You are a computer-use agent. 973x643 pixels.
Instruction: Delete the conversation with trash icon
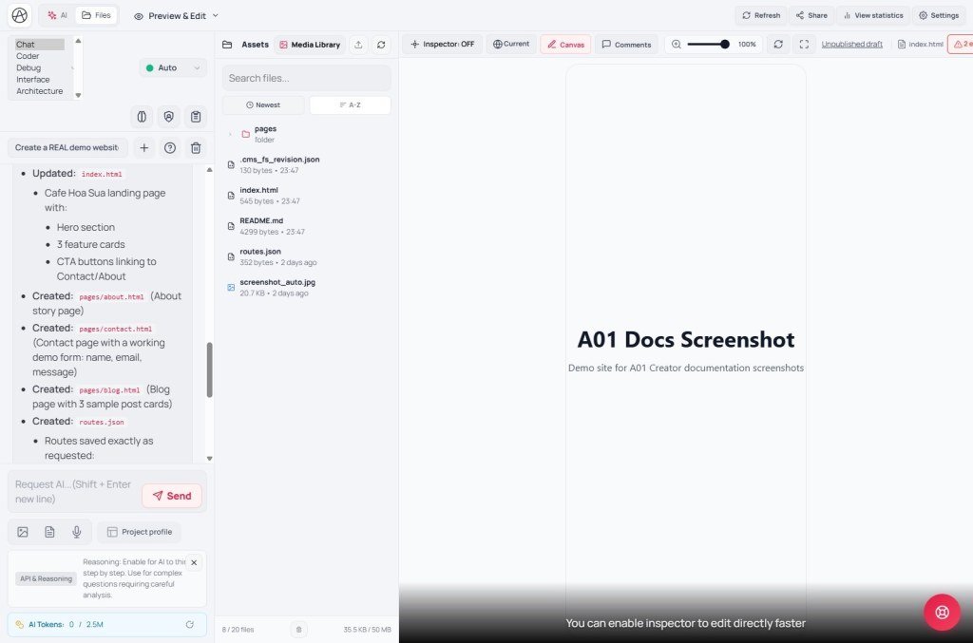196,147
